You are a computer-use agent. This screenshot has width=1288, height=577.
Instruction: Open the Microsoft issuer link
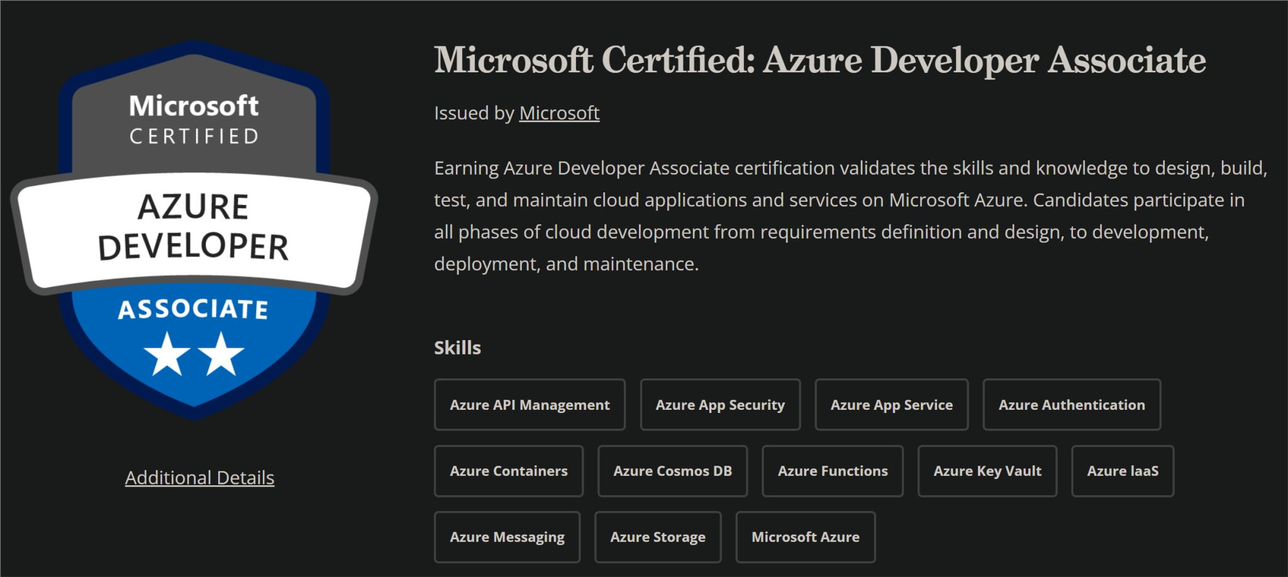(559, 113)
